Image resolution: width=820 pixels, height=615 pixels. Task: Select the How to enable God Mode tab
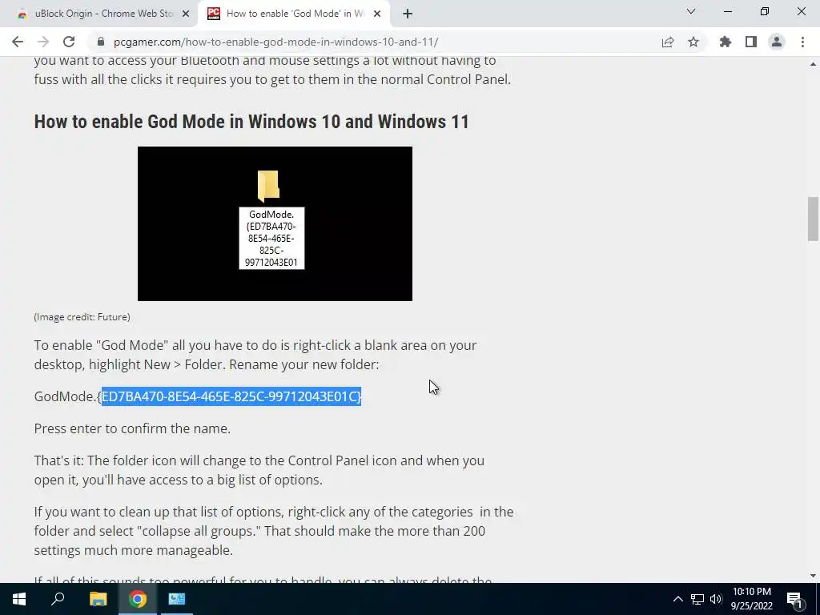(295, 14)
